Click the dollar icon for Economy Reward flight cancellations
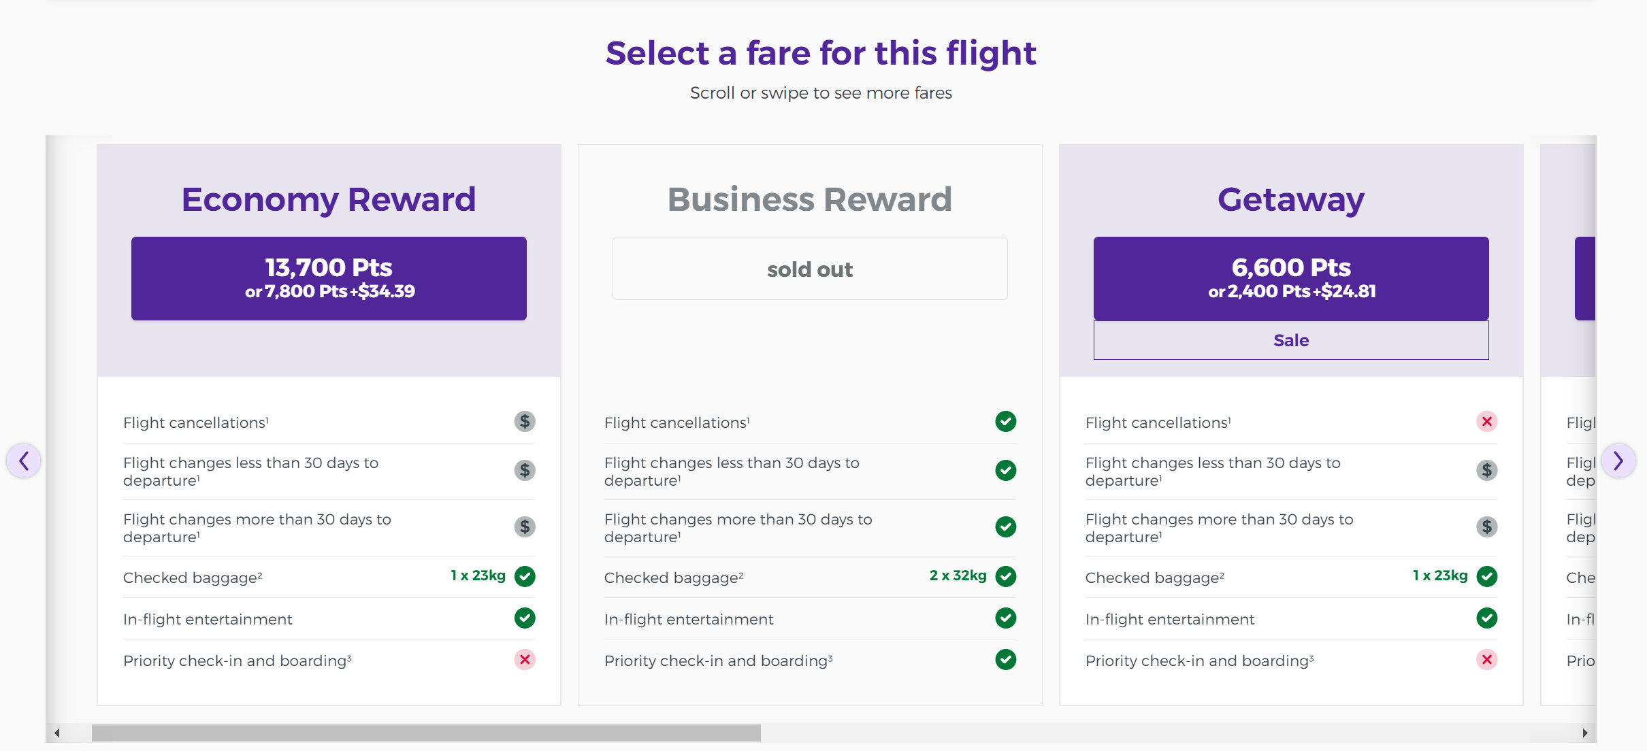Image resolution: width=1647 pixels, height=751 pixels. [x=525, y=422]
